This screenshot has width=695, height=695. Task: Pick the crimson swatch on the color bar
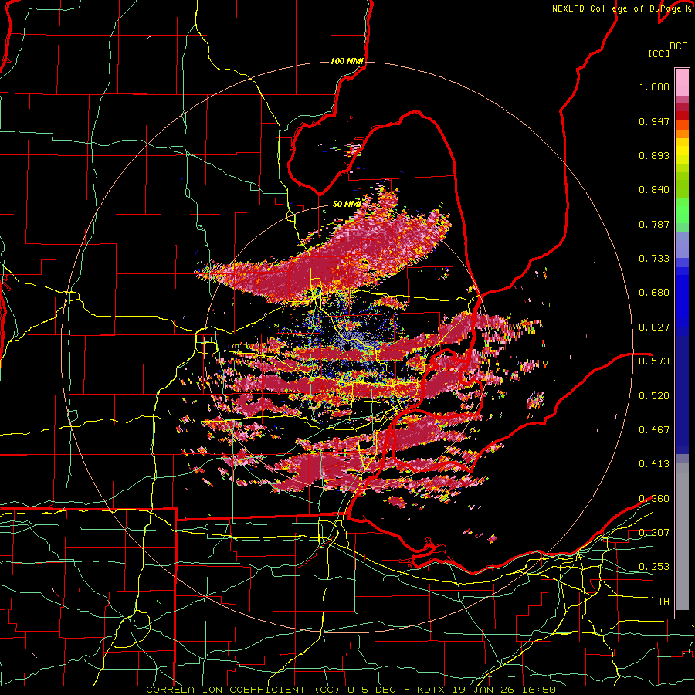tap(682, 107)
